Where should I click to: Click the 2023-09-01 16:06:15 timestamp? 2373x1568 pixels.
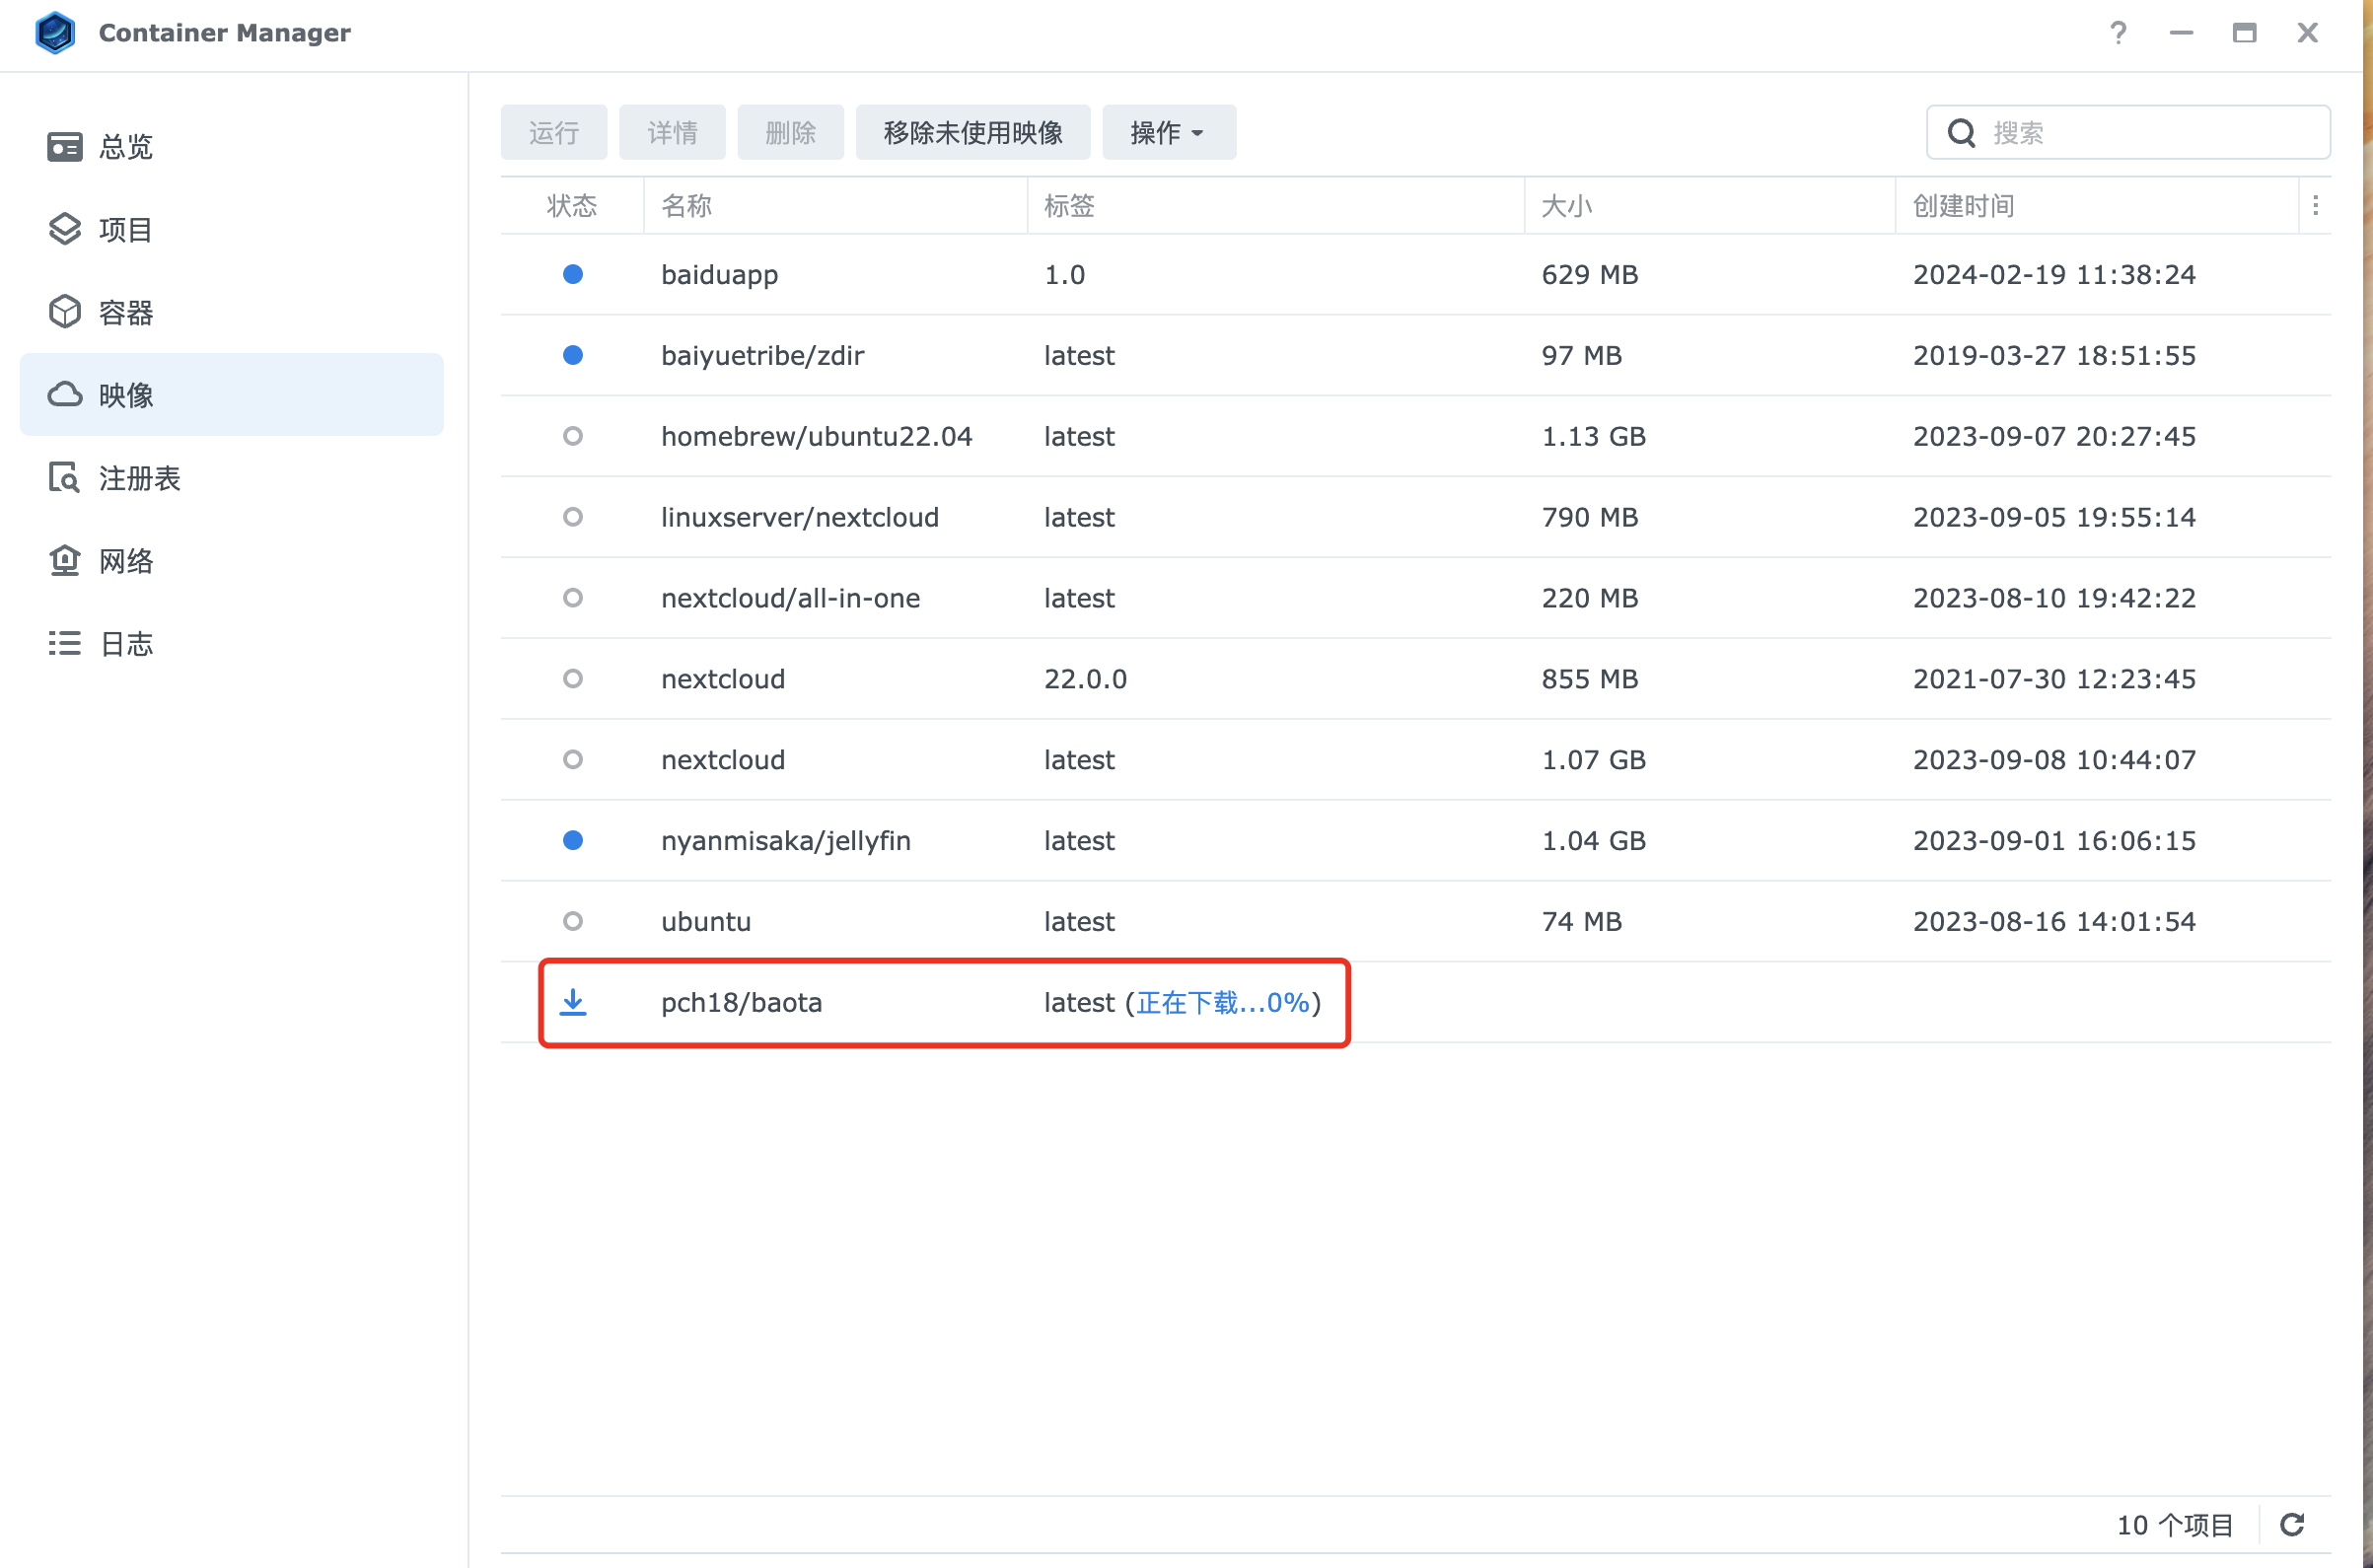click(2054, 841)
